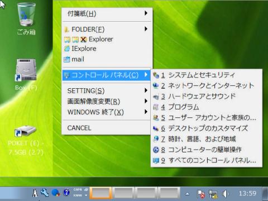268x201 pixels.
Task: Select コントロール パネル(C) menu entry
Action: (x=107, y=75)
